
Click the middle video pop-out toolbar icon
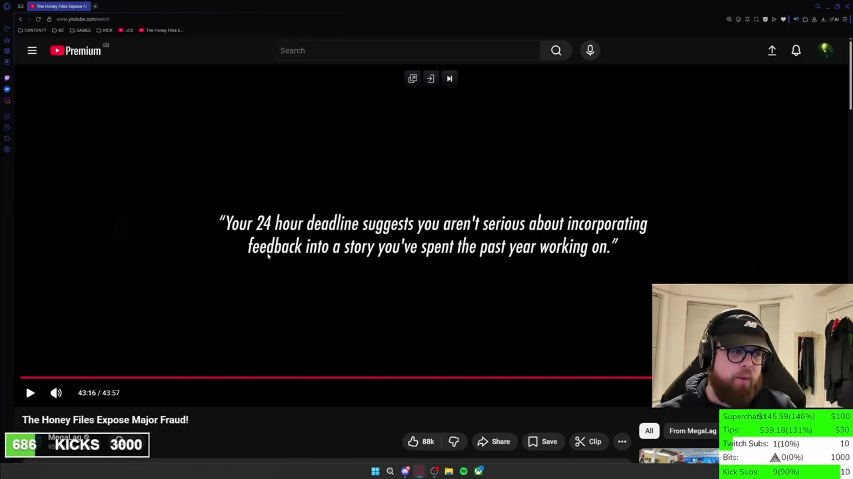point(430,79)
